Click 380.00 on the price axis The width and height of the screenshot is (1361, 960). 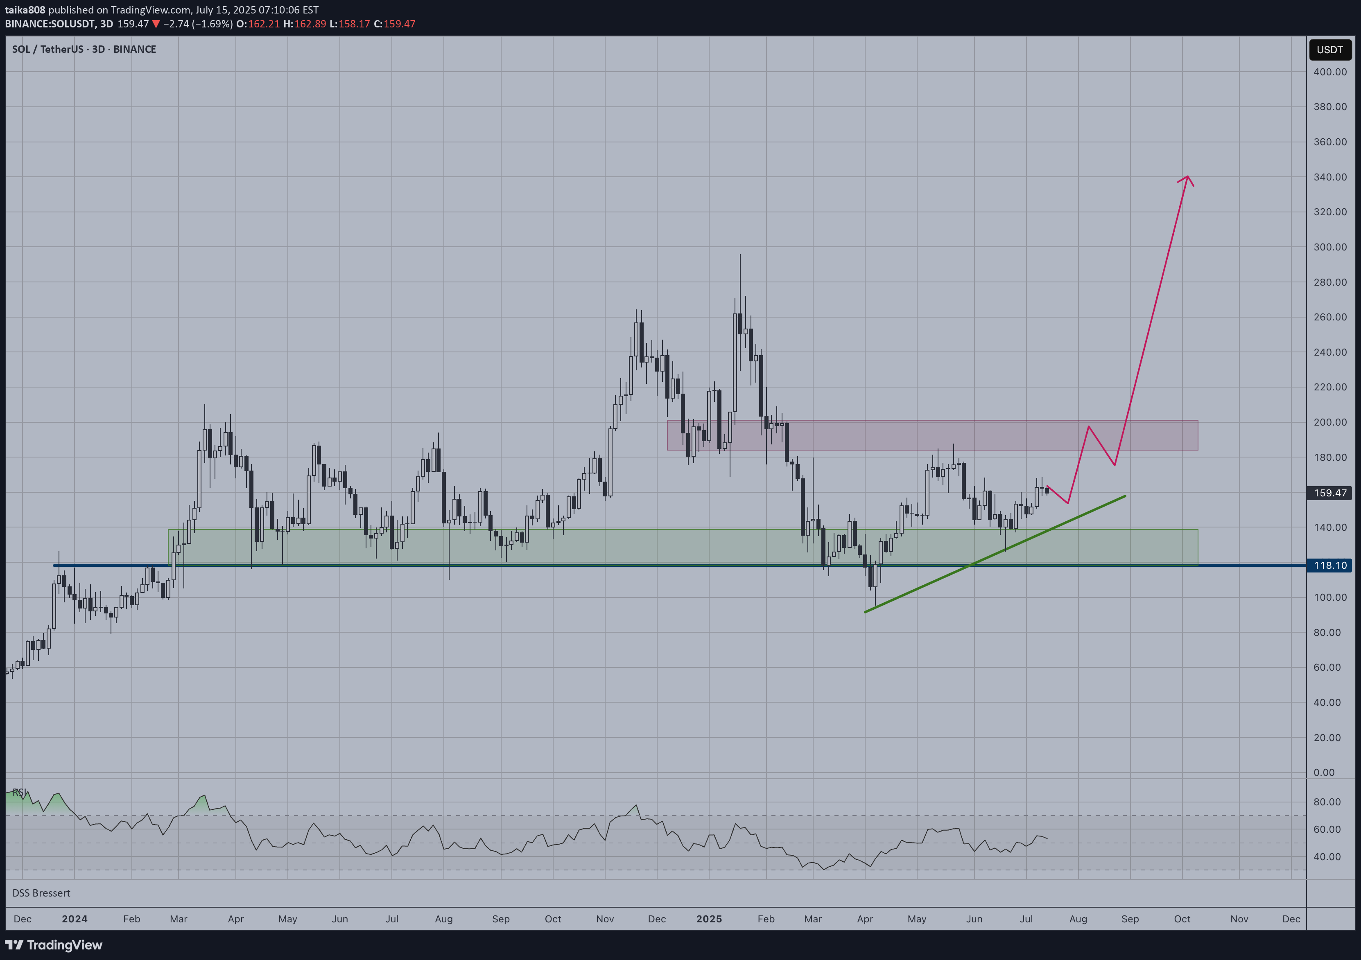click(x=1329, y=107)
